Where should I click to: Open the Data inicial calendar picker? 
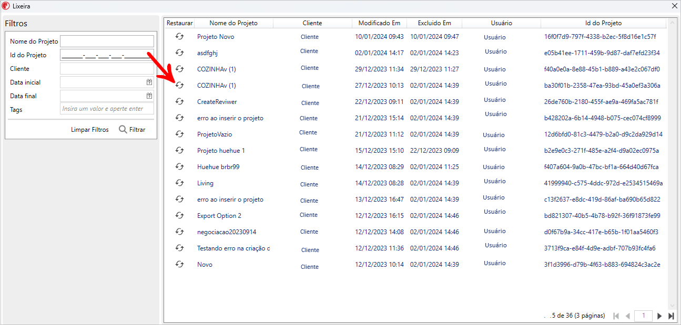pos(149,82)
